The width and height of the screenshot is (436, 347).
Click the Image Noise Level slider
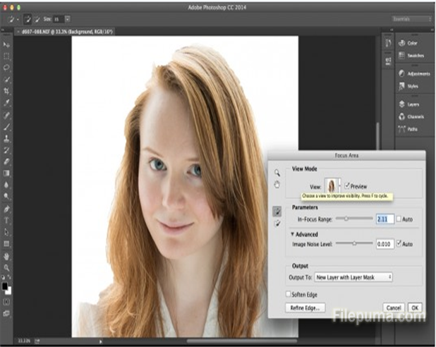pos(353,243)
